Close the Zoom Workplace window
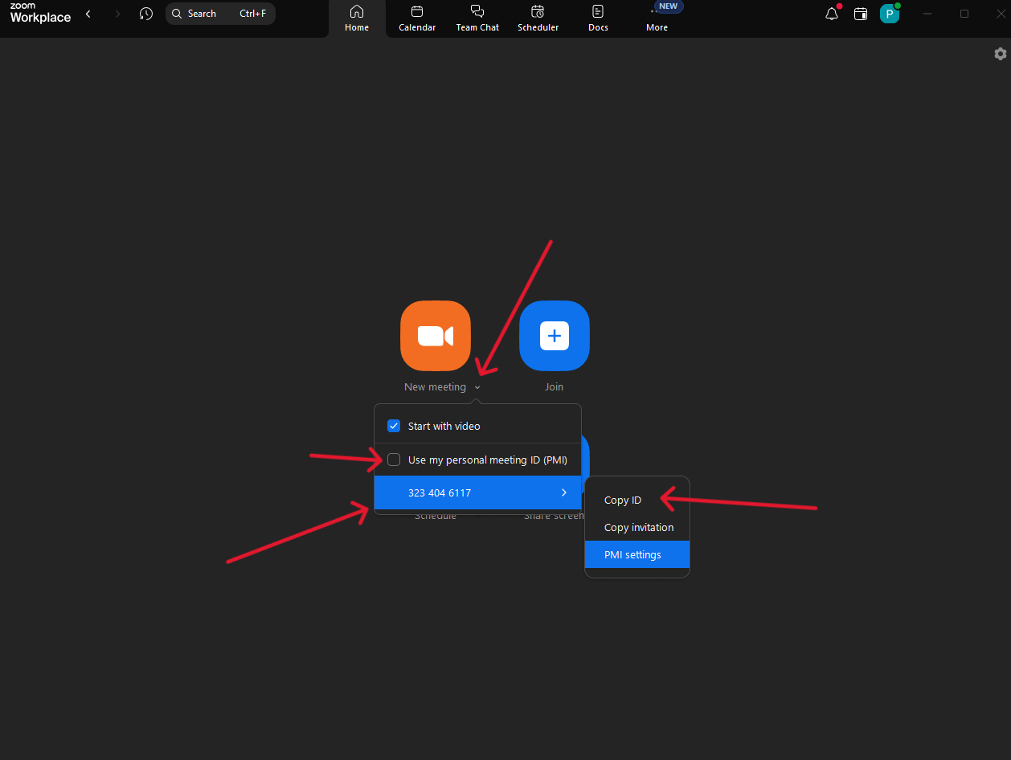This screenshot has height=760, width=1011. [1001, 14]
